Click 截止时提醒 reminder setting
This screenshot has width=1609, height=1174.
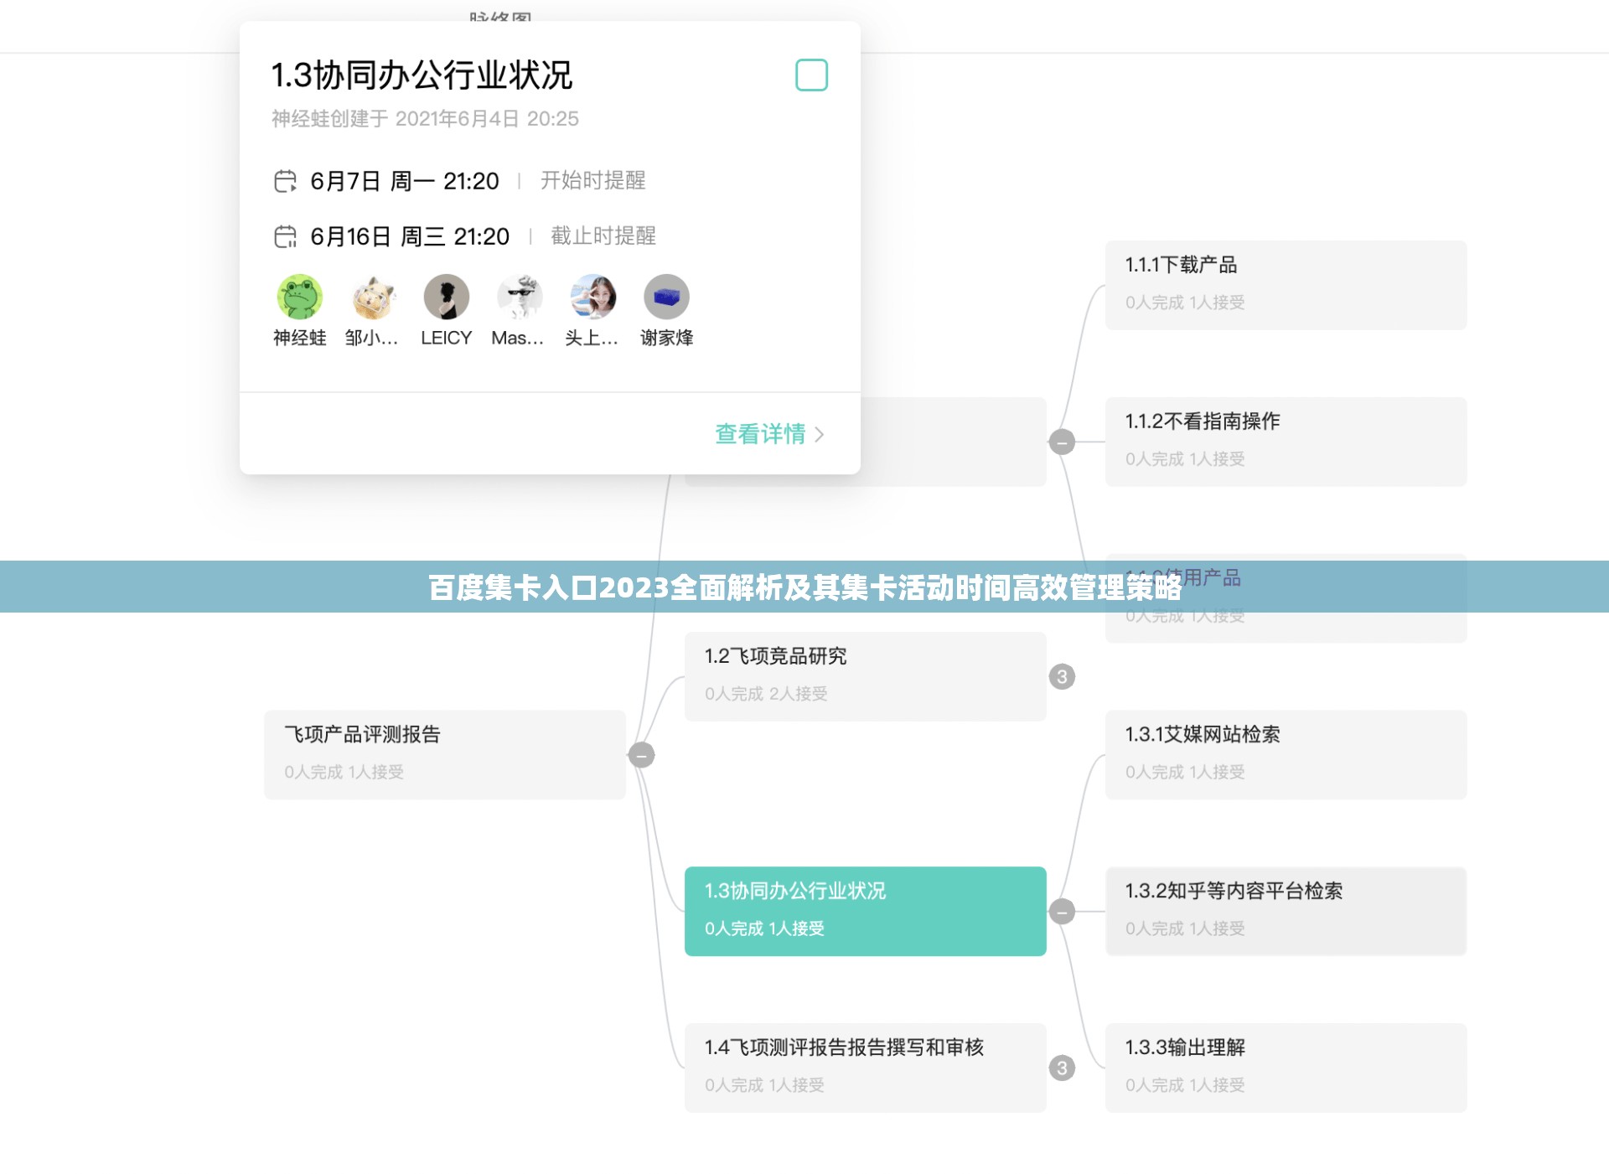coord(603,236)
